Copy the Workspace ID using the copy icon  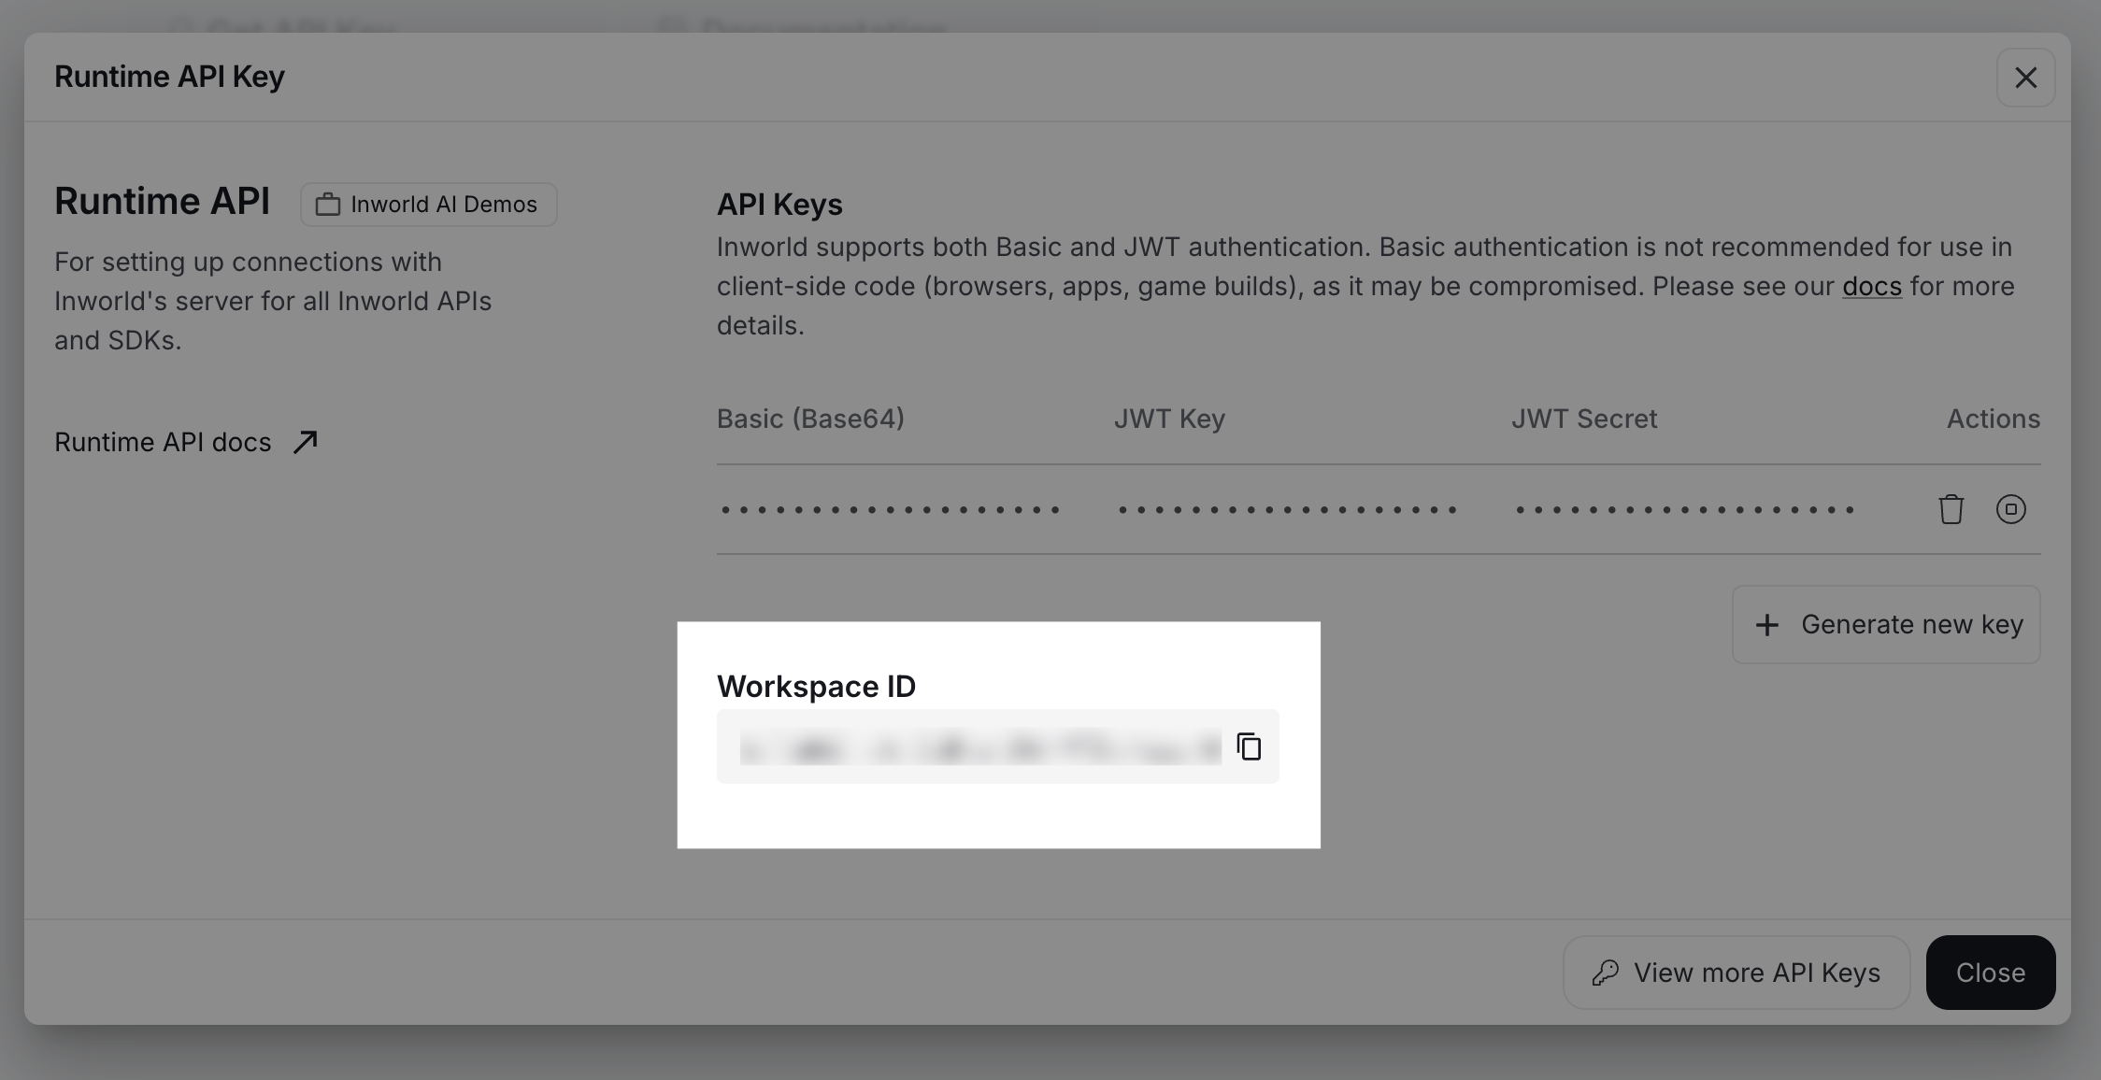click(x=1249, y=746)
